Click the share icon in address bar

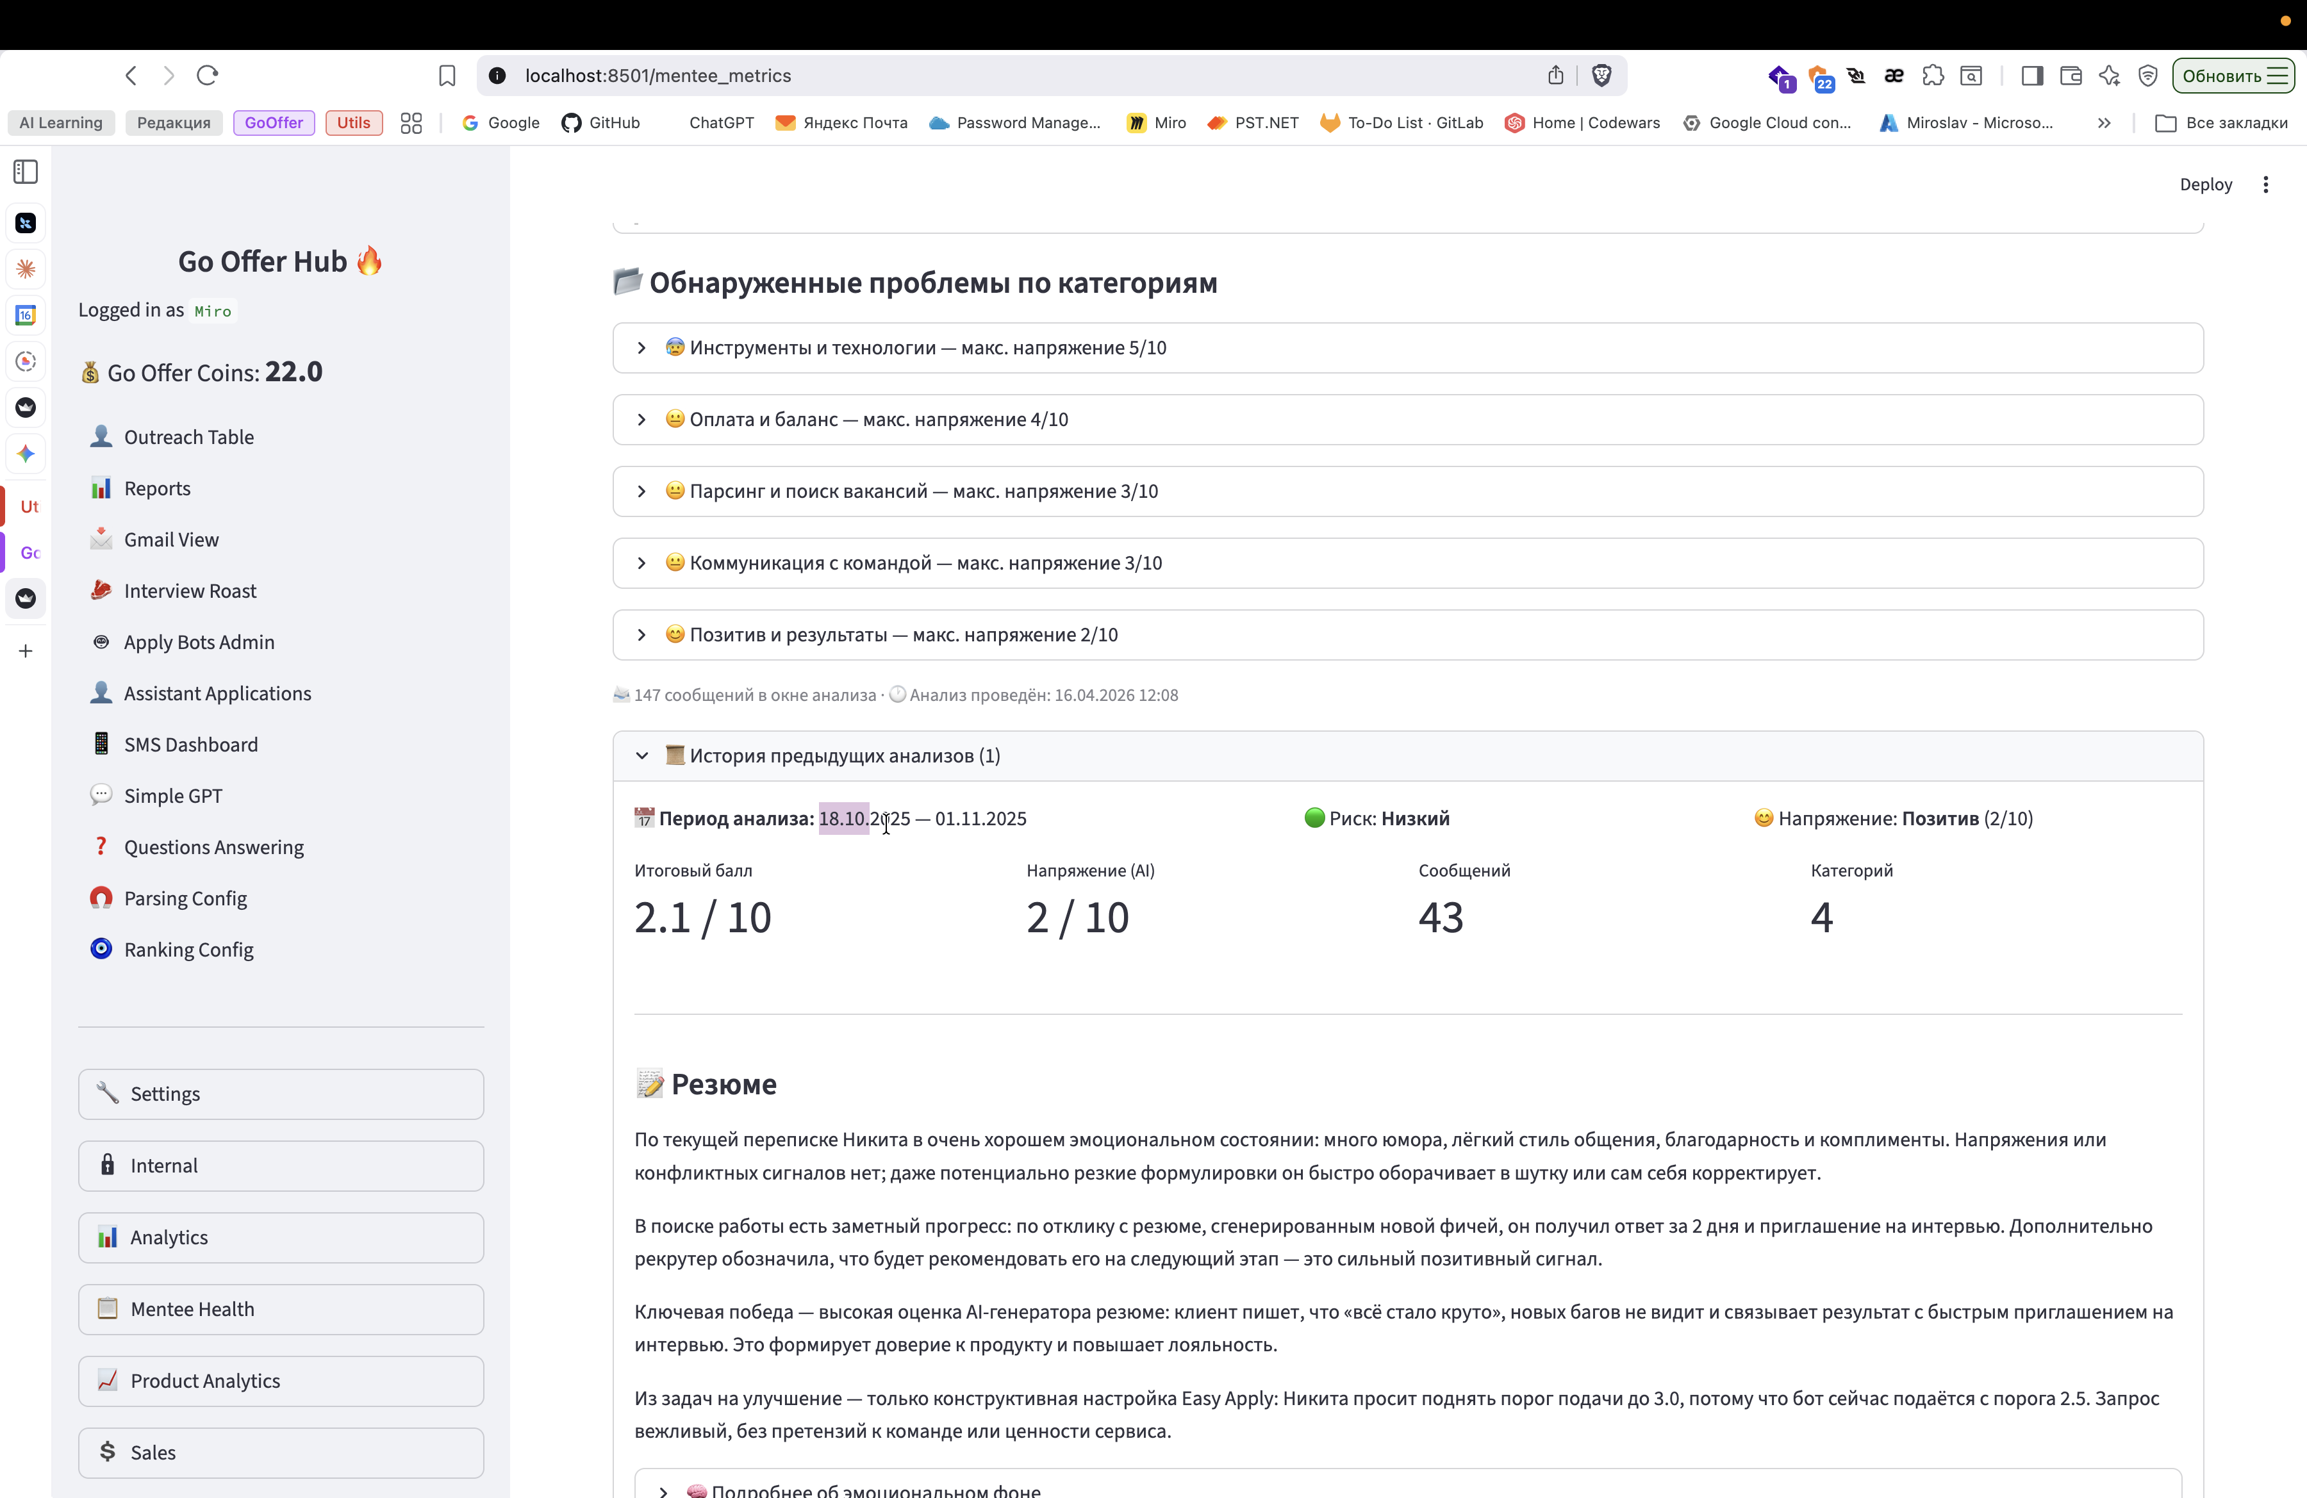1555,76
